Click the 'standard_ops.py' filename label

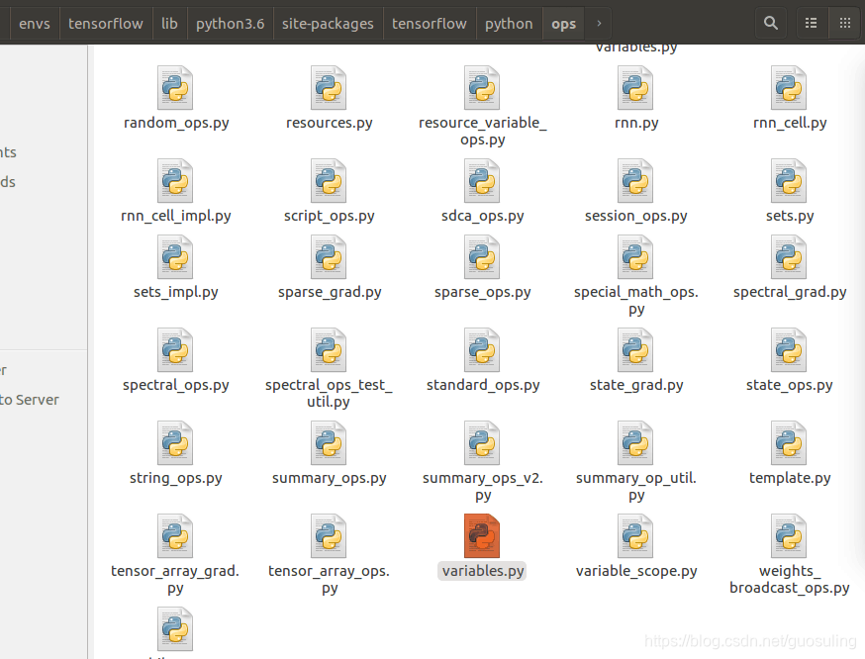[483, 384]
